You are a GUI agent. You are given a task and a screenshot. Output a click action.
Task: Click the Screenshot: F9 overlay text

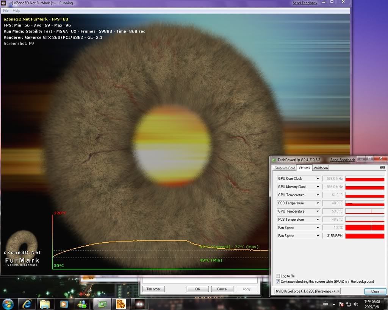[x=19, y=44]
